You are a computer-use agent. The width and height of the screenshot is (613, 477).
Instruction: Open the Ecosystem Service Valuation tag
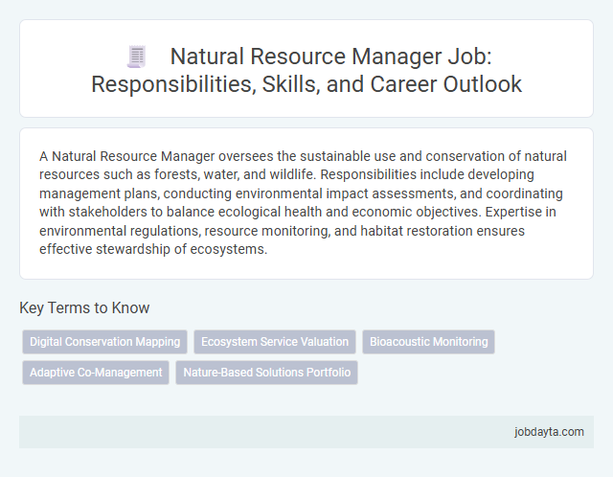[275, 342]
